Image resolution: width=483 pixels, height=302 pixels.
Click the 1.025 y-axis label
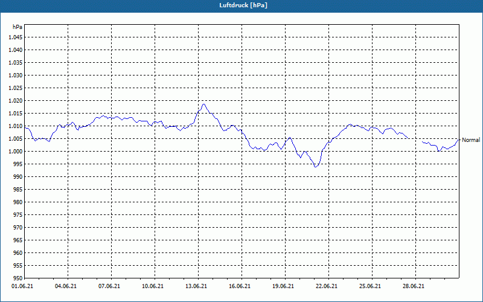pyautogui.click(x=16, y=88)
